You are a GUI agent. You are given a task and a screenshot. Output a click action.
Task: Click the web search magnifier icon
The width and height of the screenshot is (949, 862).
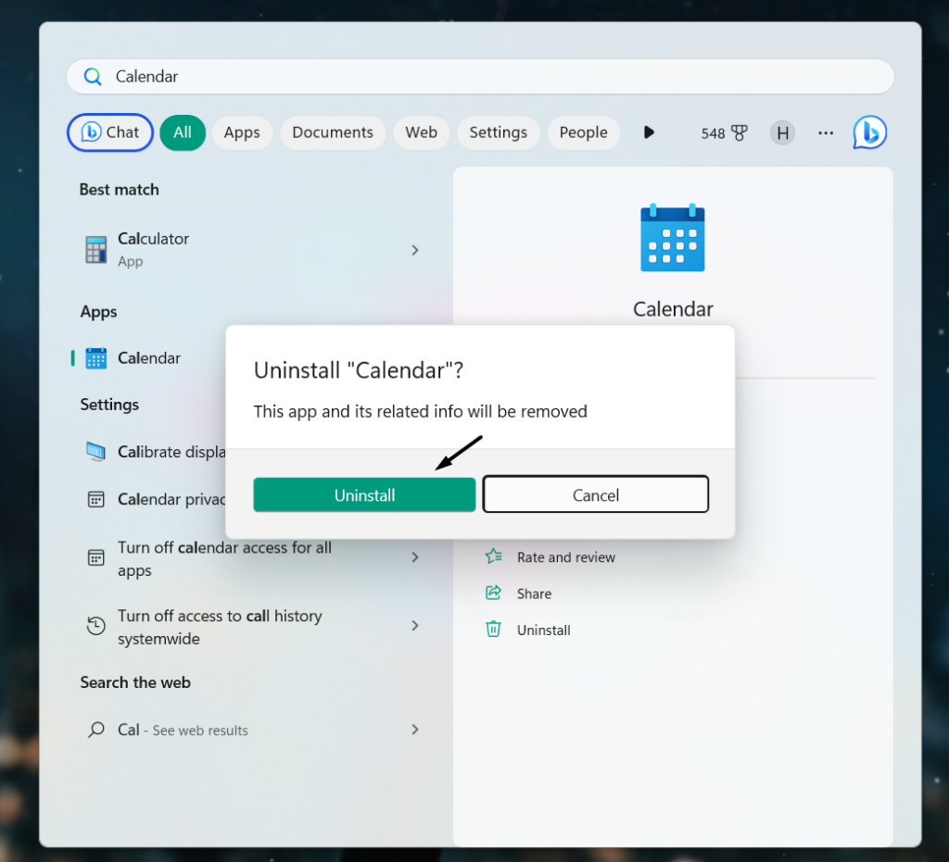click(95, 730)
